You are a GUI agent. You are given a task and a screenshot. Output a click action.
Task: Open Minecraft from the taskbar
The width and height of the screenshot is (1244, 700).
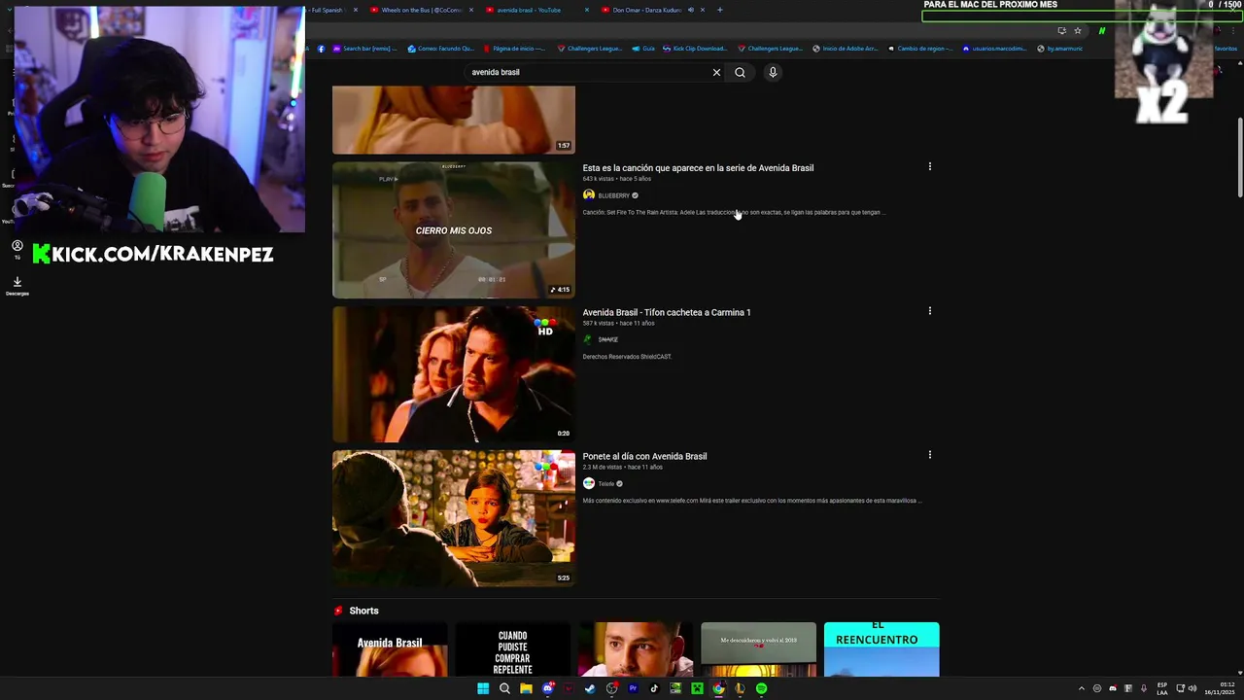point(697,688)
